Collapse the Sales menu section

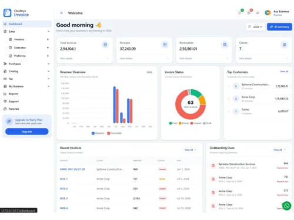coord(48,32)
